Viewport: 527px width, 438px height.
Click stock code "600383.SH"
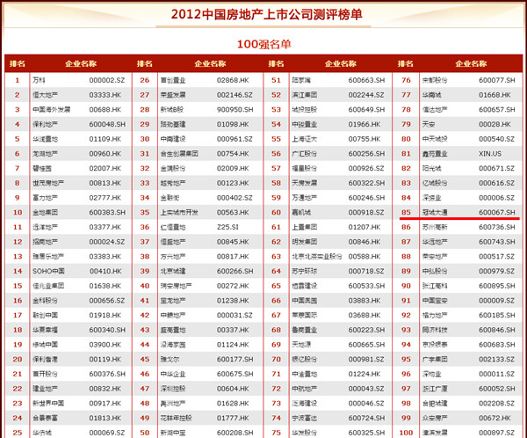107,213
